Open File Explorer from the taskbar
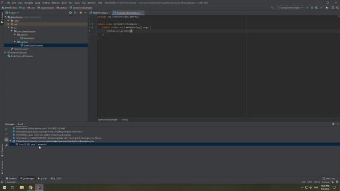Screen dimensions: 340x191 (22, 187)
